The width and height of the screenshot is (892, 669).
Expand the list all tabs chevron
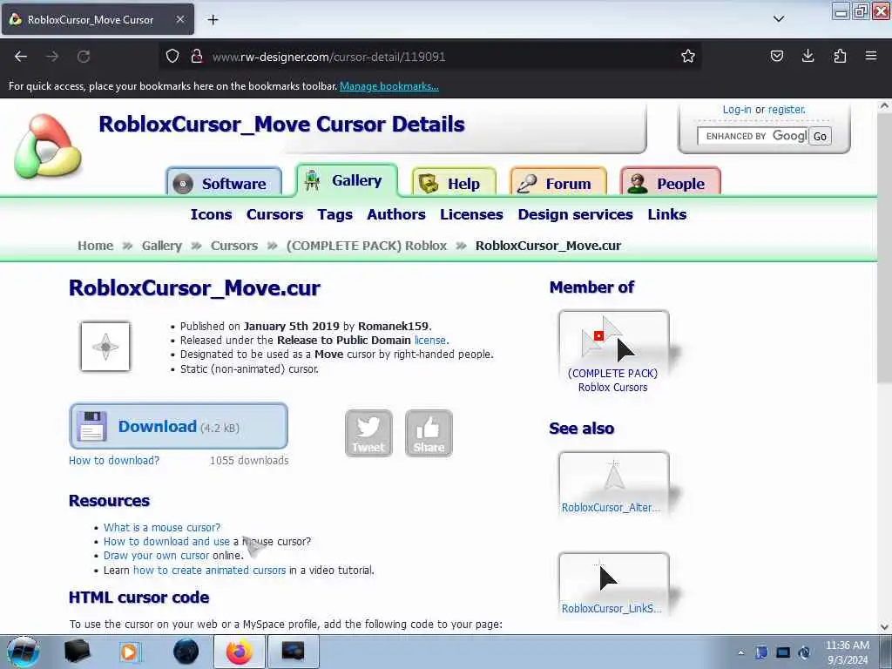coord(779,19)
